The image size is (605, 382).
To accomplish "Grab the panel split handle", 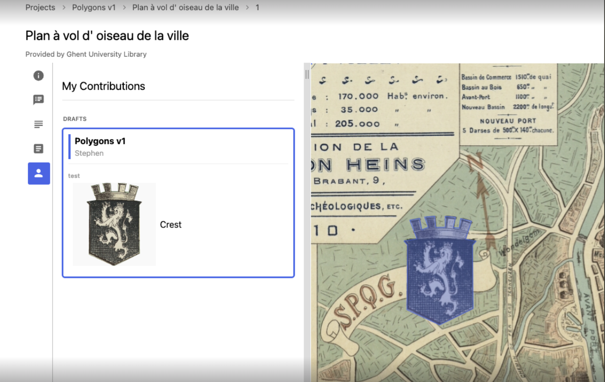I will [x=307, y=74].
